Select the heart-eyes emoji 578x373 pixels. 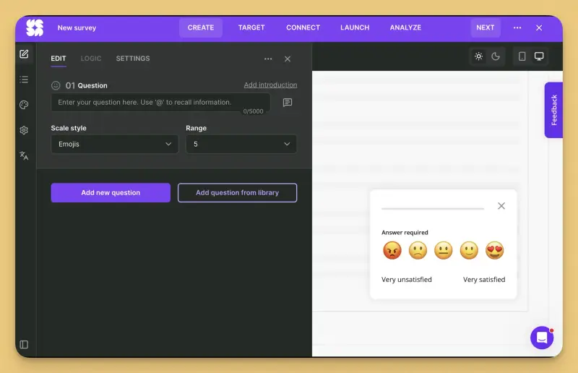tap(495, 251)
